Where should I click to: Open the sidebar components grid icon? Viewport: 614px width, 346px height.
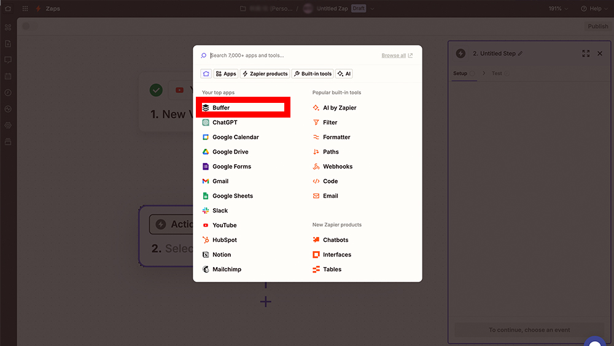(8, 28)
